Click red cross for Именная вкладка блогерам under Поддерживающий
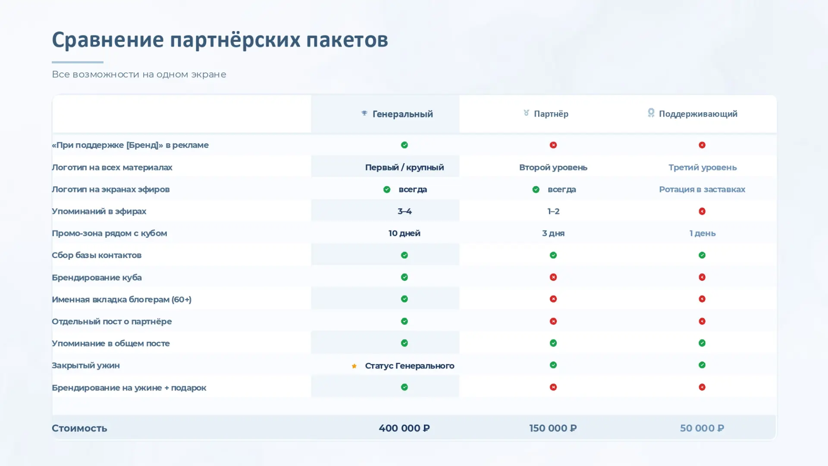 702,299
